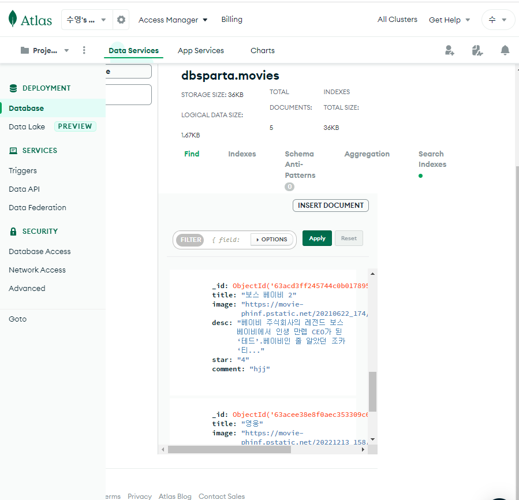Switch to the App Services tab
This screenshot has width=519, height=500.
coord(200,50)
